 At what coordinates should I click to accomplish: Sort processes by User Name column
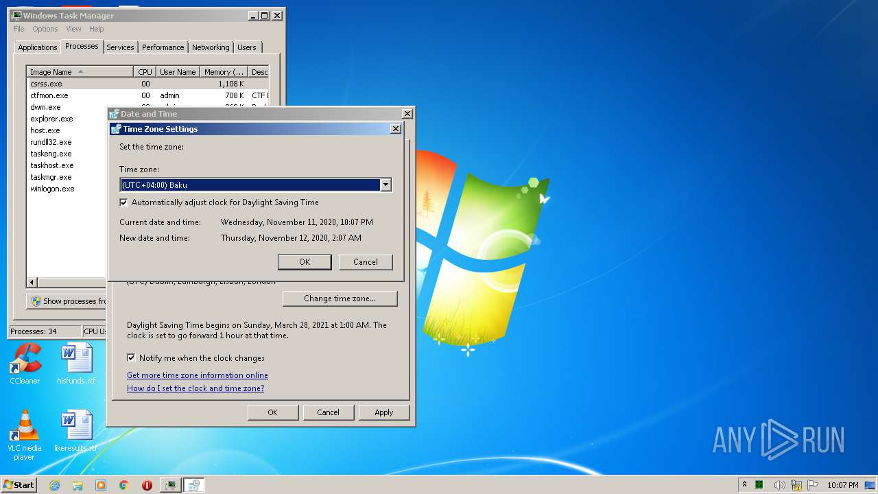(178, 72)
